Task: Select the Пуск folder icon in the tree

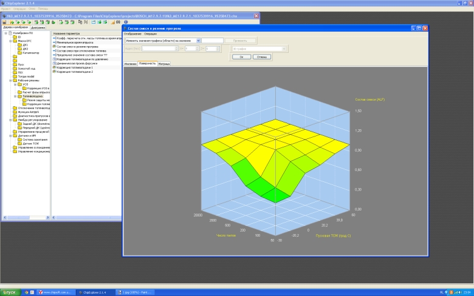Action: [x=15, y=64]
